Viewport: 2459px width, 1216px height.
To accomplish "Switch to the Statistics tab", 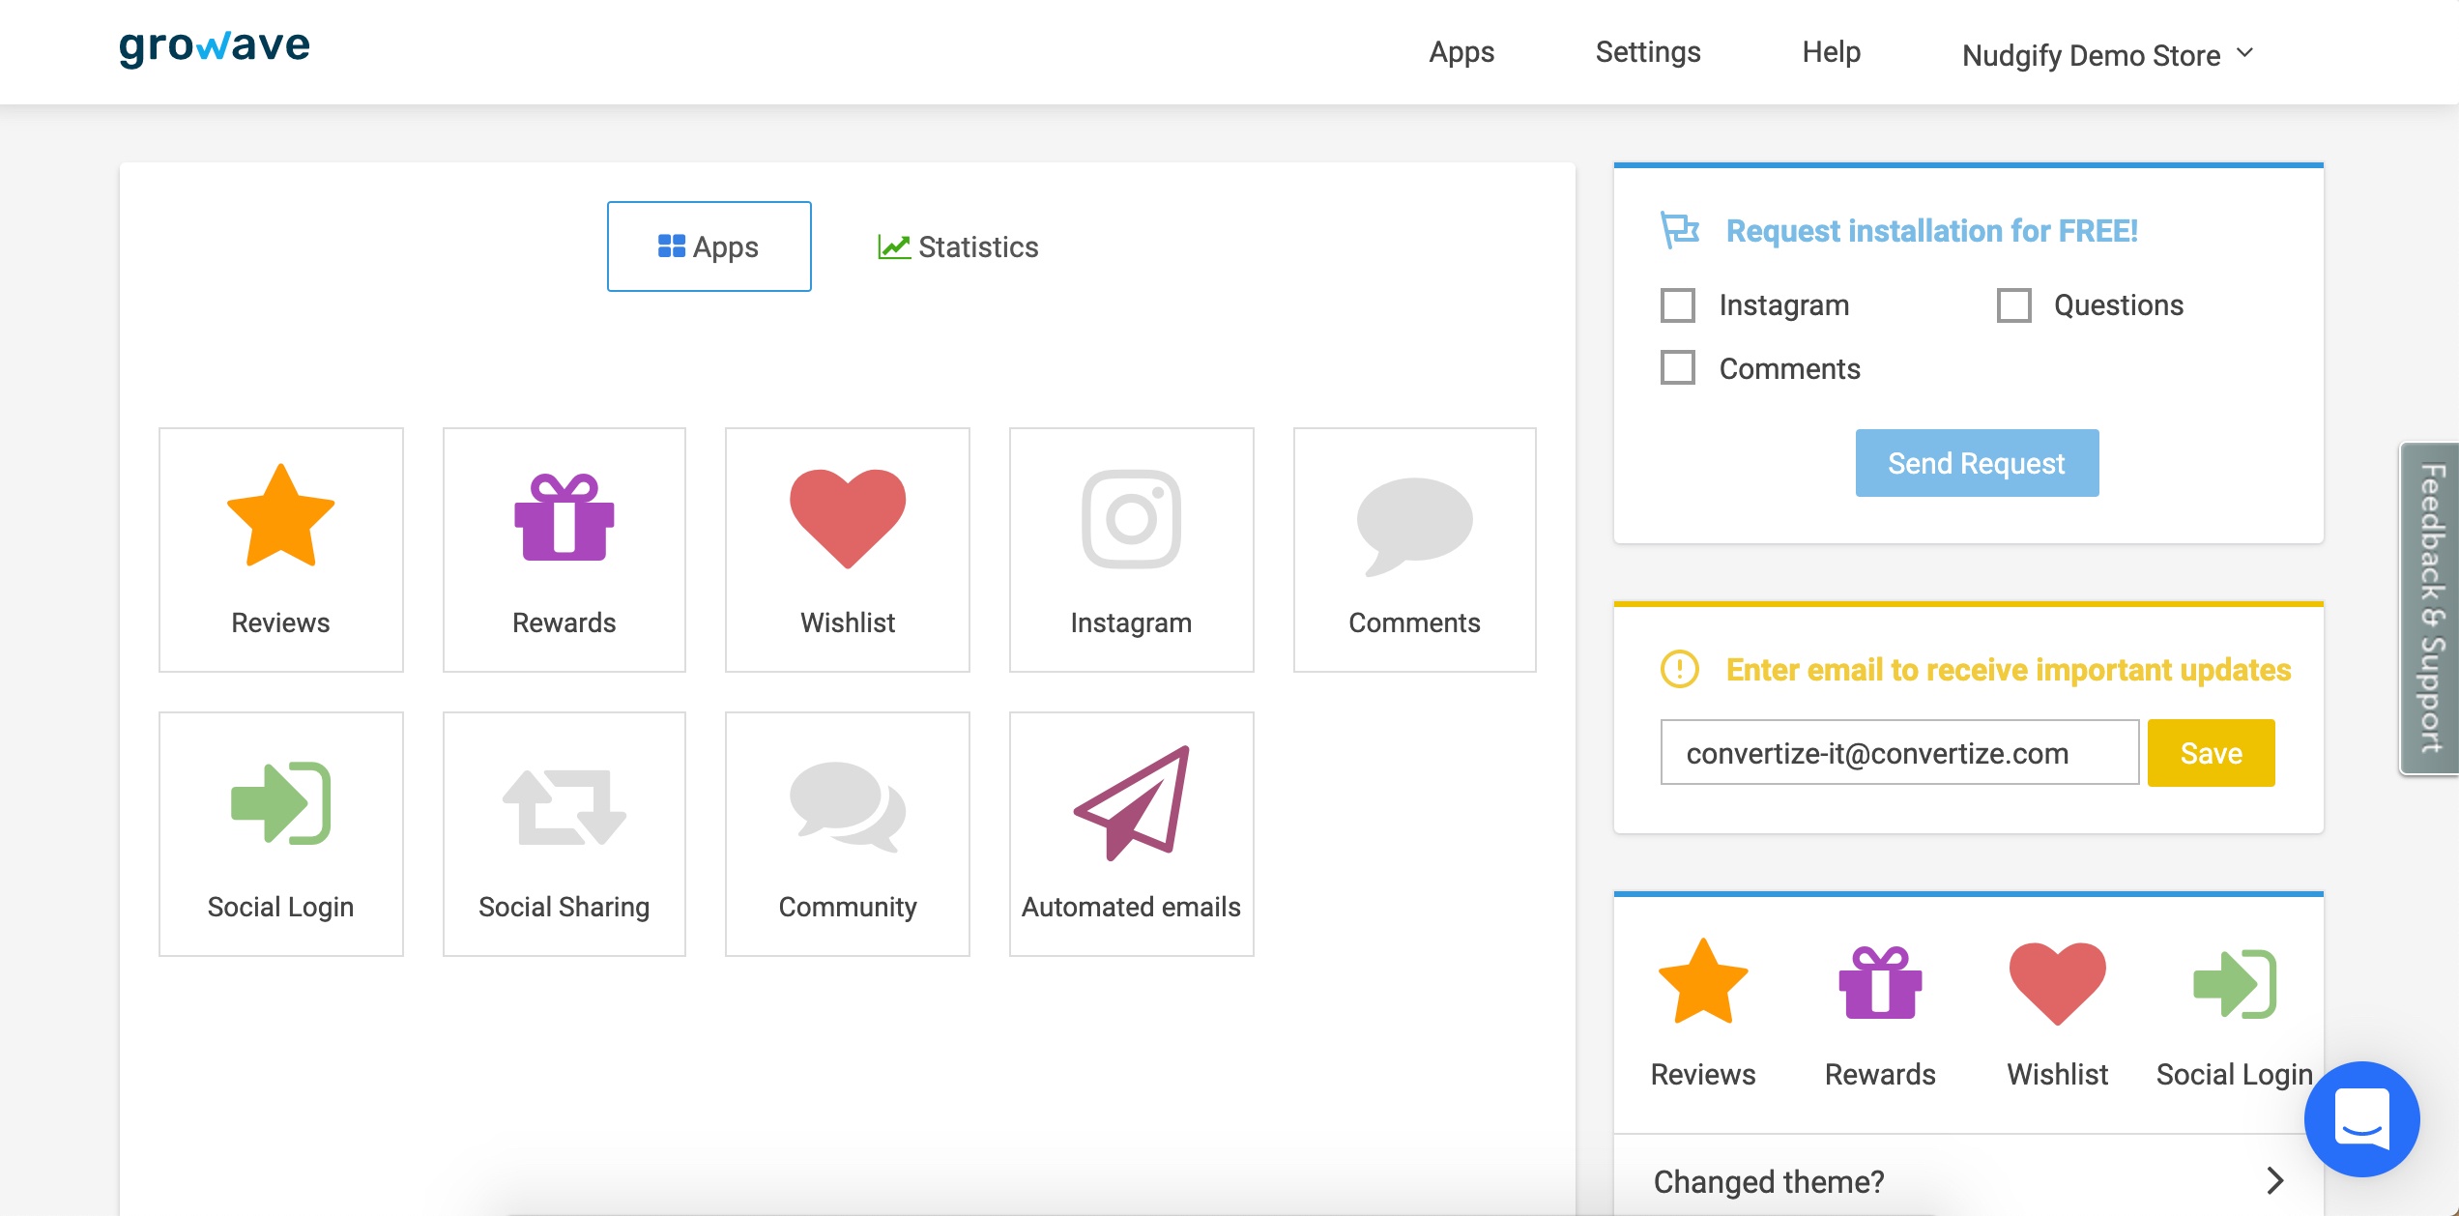I will pyautogui.click(x=958, y=246).
